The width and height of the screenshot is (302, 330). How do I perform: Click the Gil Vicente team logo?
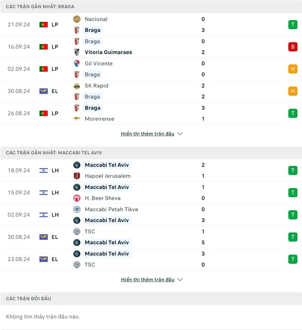pos(77,63)
